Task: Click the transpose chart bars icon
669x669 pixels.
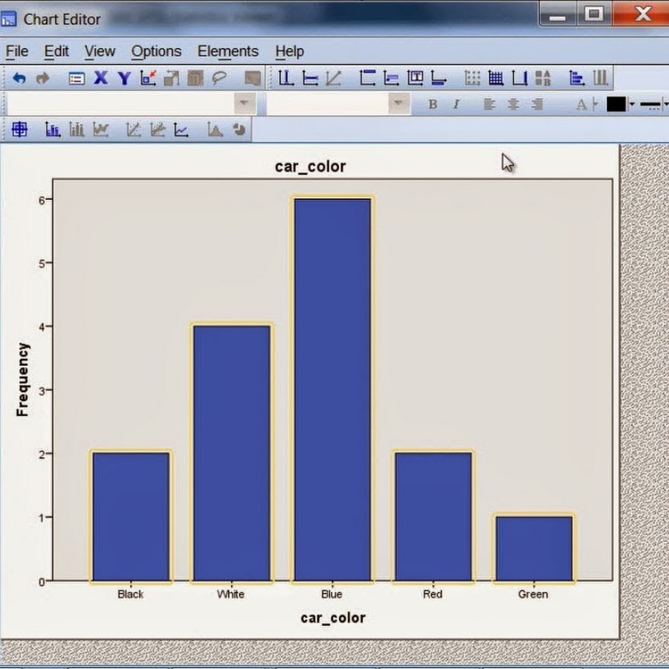Action: coord(577,78)
